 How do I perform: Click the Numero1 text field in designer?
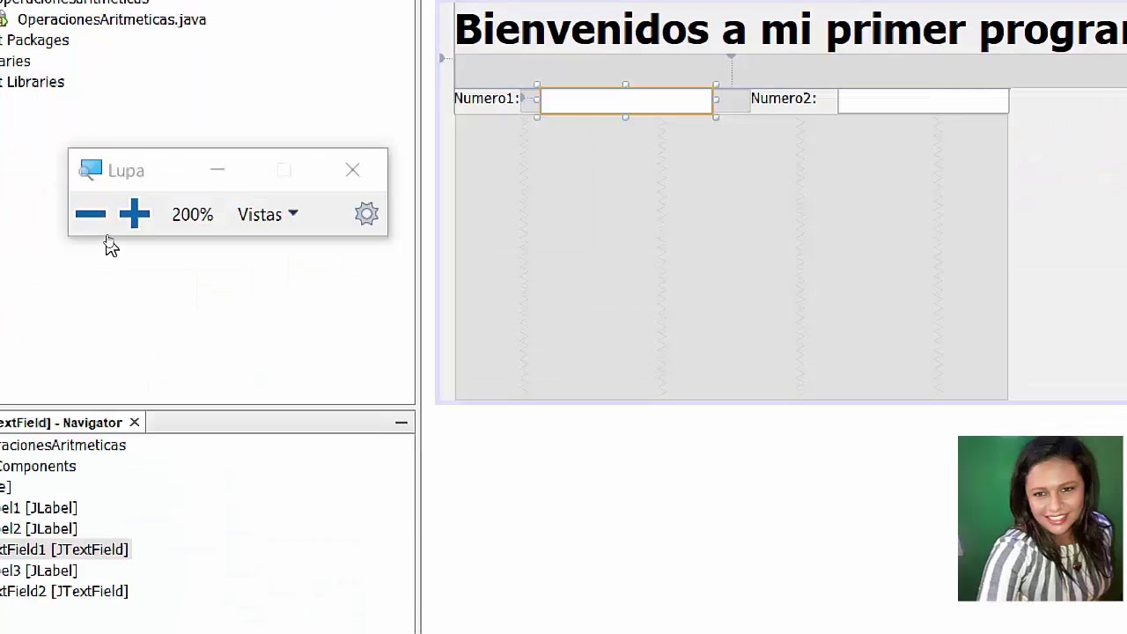click(626, 100)
